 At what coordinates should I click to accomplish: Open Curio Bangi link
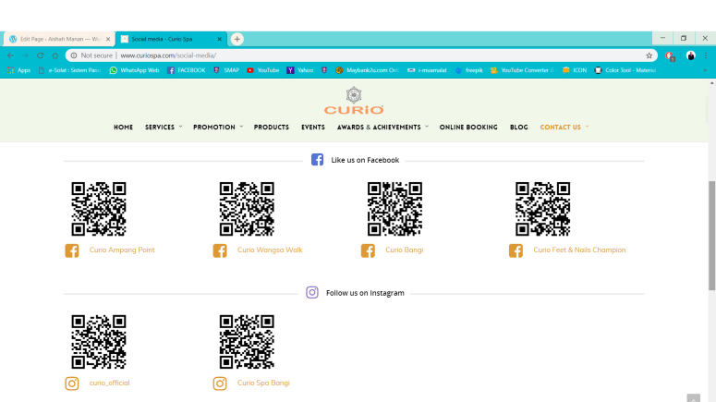(404, 250)
